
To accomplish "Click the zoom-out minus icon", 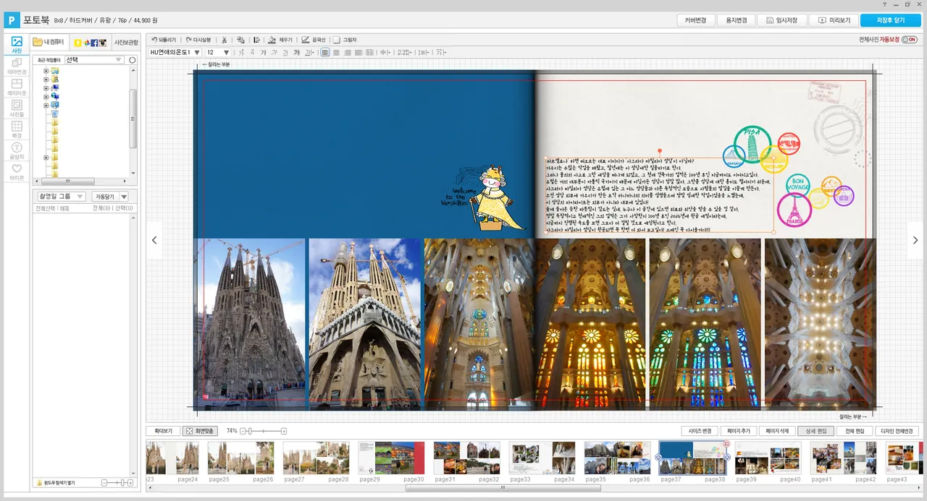I will click(243, 431).
